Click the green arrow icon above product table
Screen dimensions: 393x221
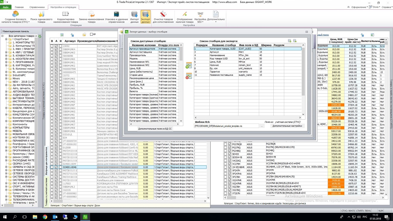[x=62, y=34]
